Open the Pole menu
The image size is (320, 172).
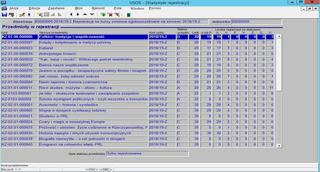tap(117, 8)
